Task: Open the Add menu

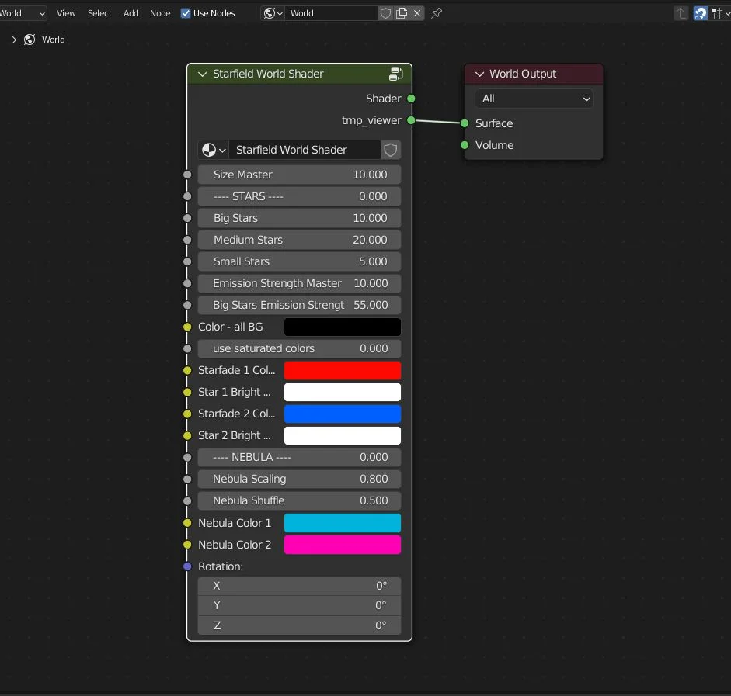Action: pos(131,13)
